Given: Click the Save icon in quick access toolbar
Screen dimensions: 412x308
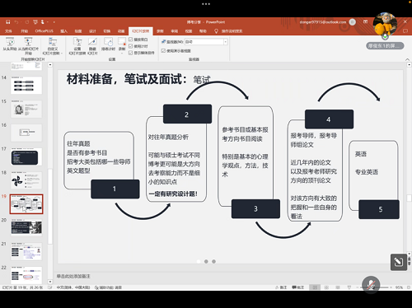Looking at the screenshot, I should (x=8, y=22).
